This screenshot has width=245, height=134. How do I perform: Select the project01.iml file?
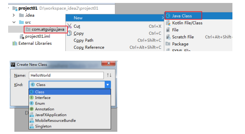tap(37, 36)
